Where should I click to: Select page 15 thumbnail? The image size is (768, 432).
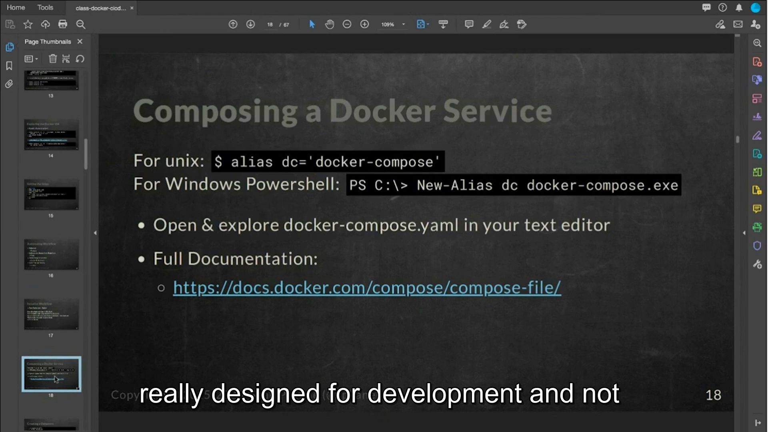(x=51, y=194)
